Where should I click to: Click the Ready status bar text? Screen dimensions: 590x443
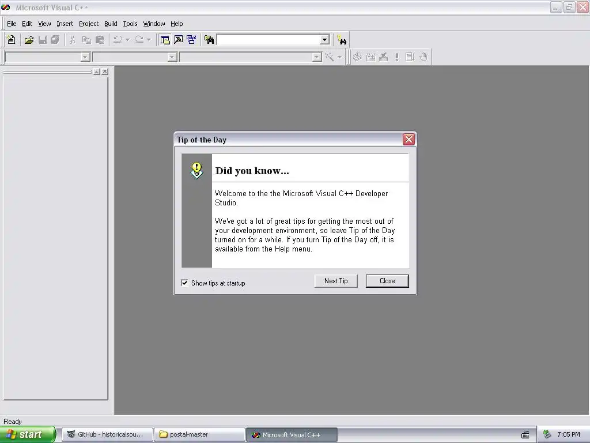click(13, 422)
